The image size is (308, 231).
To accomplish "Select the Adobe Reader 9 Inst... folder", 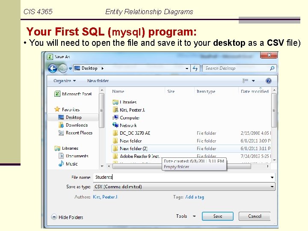I will point(137,156).
